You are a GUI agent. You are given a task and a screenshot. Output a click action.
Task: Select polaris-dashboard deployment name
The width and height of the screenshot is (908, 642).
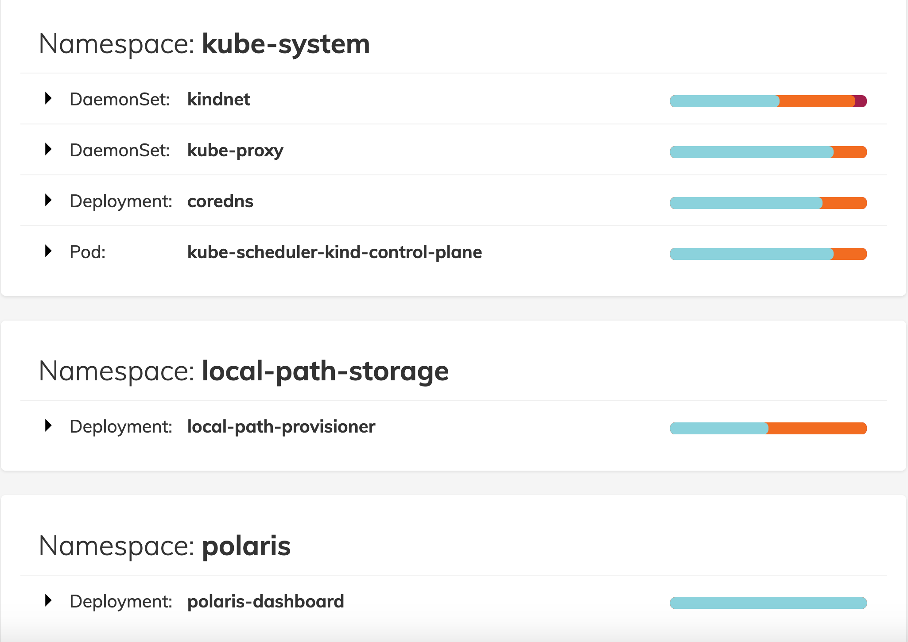pos(265,602)
